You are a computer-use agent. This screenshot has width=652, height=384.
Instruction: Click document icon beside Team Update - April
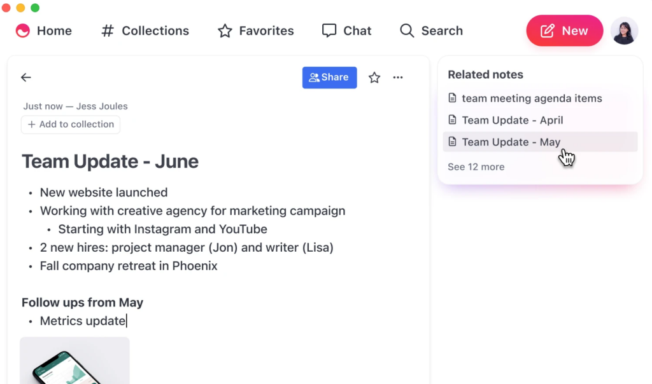pyautogui.click(x=453, y=120)
